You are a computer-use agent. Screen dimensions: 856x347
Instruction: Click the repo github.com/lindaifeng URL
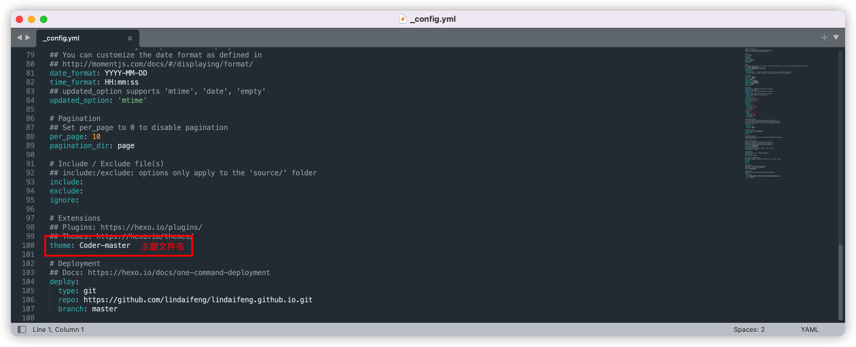[198, 300]
